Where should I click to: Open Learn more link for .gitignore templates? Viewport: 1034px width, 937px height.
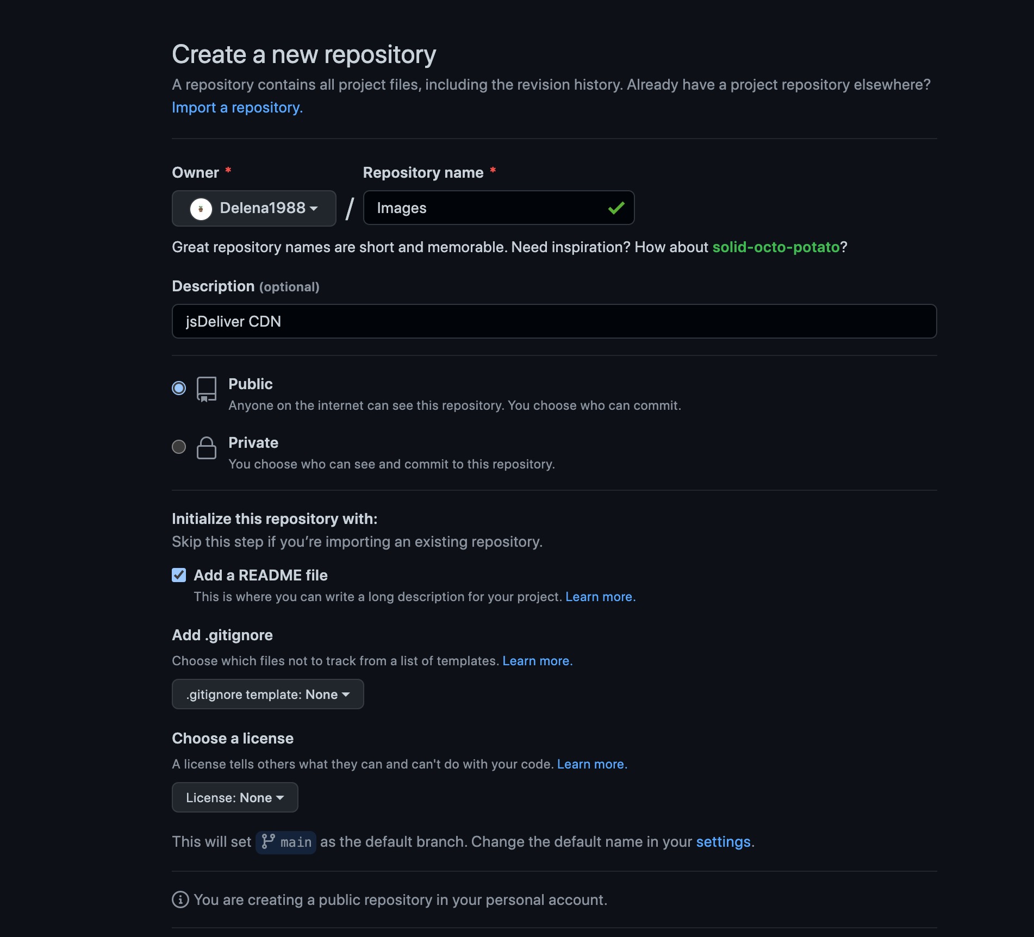coord(537,661)
